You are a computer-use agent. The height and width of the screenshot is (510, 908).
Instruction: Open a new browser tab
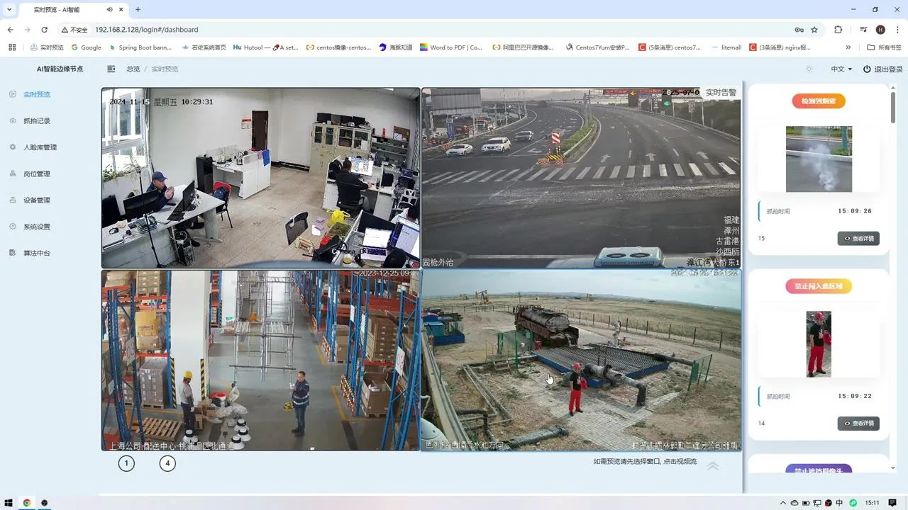click(138, 10)
